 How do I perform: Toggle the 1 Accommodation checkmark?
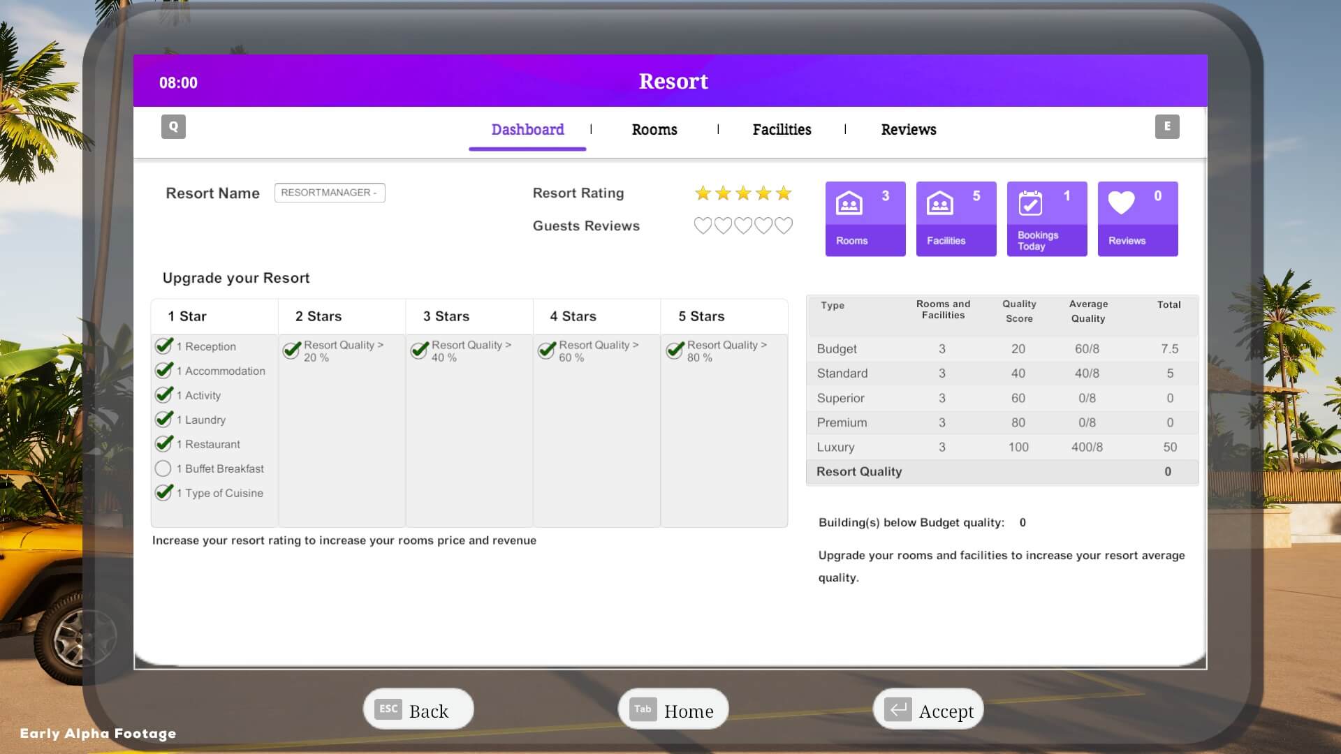(164, 370)
